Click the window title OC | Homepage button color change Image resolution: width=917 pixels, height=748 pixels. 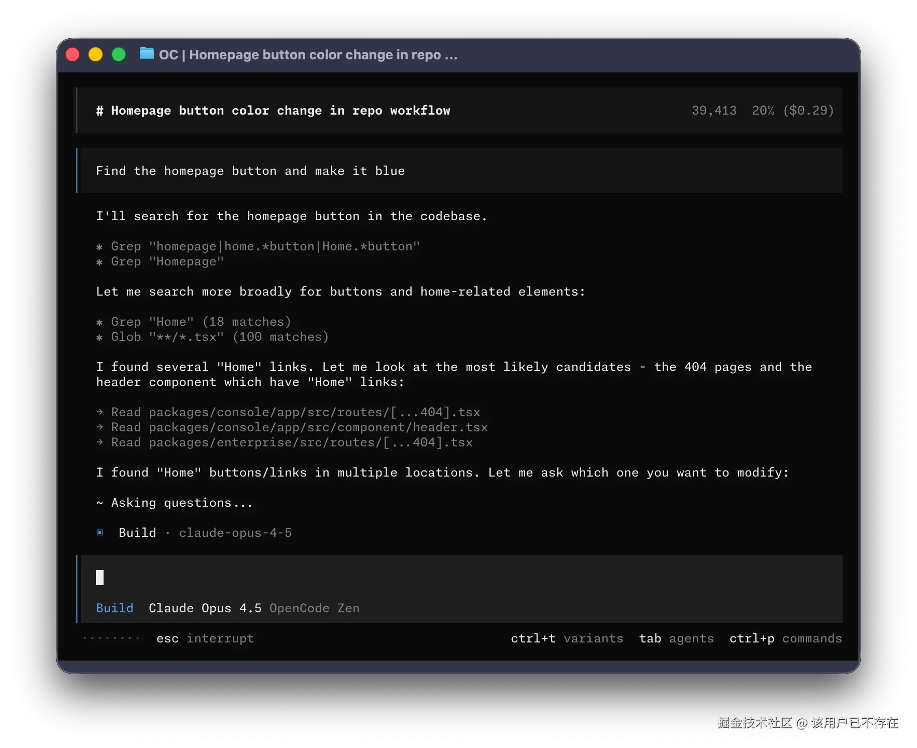click(308, 55)
